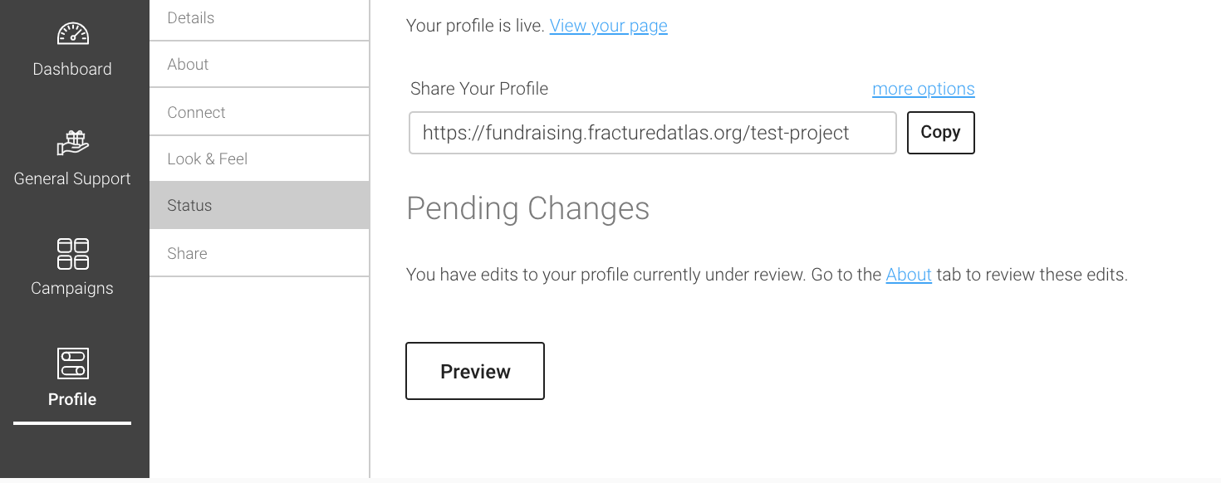Switch to the Details tab

pos(259,18)
